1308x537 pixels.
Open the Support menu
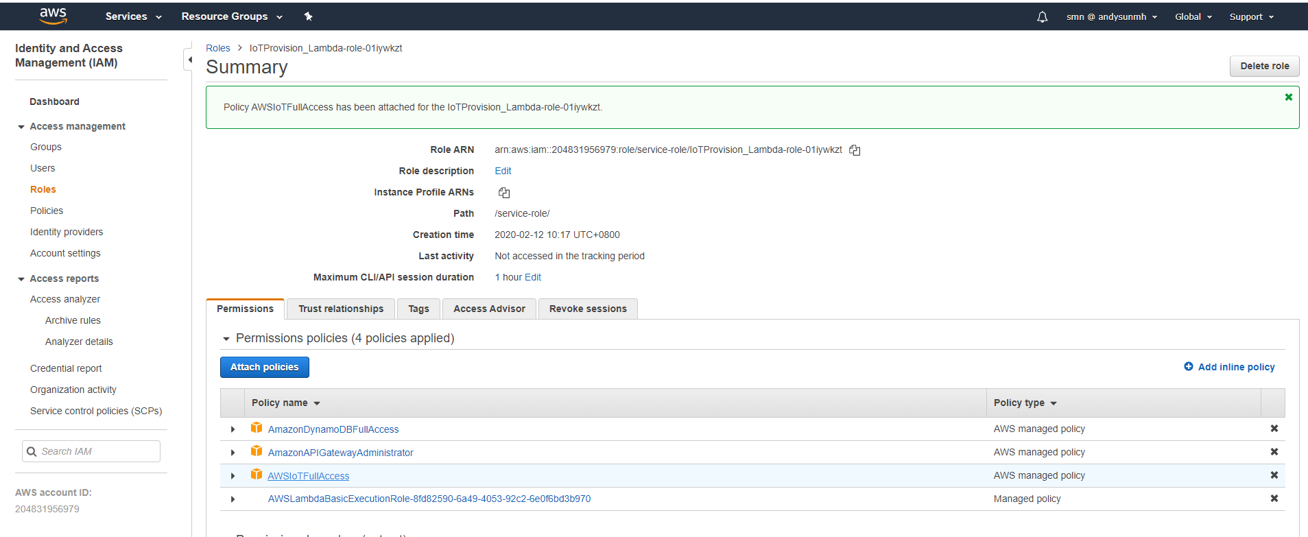(1251, 17)
